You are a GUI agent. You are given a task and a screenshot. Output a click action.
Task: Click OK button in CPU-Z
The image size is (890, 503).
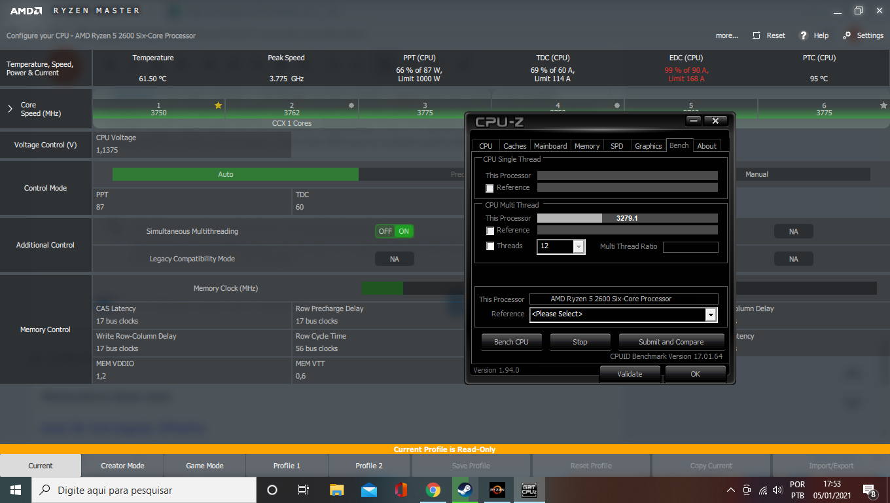[x=695, y=374]
